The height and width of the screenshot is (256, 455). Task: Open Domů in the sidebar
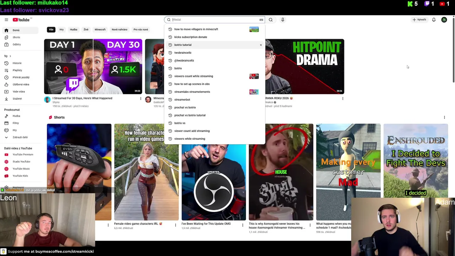click(20, 30)
